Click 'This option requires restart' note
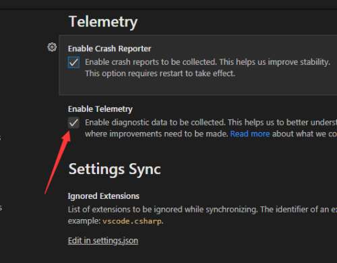This screenshot has height=263, width=337. click(x=160, y=74)
